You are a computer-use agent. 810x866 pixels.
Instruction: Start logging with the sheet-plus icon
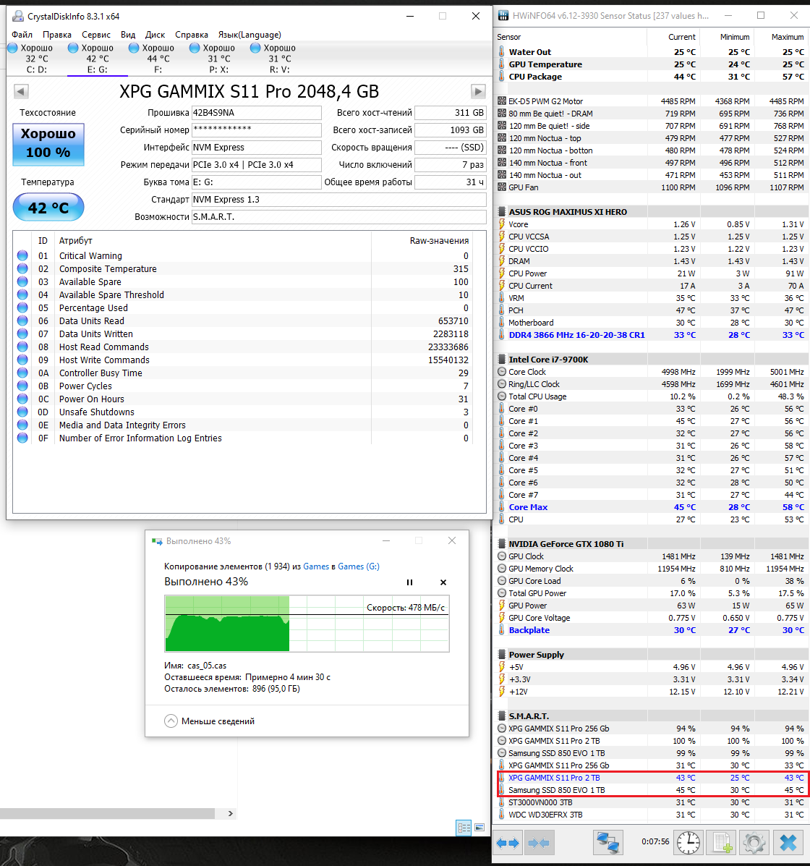click(x=722, y=843)
